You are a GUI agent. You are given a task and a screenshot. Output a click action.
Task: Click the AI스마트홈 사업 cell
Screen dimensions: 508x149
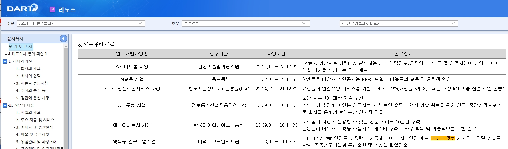tap(132, 66)
